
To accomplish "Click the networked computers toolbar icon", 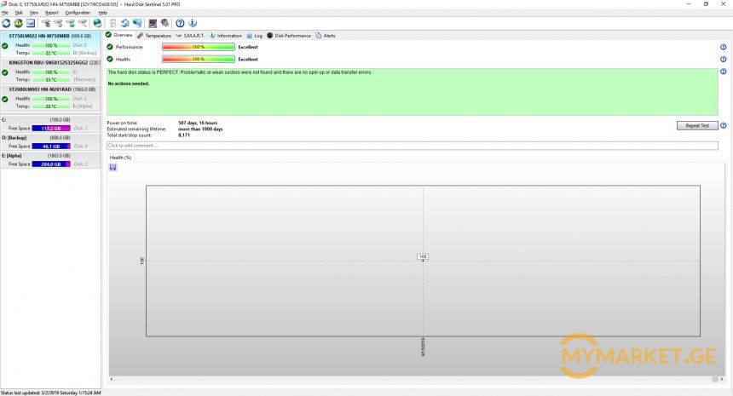I will (137, 23).
